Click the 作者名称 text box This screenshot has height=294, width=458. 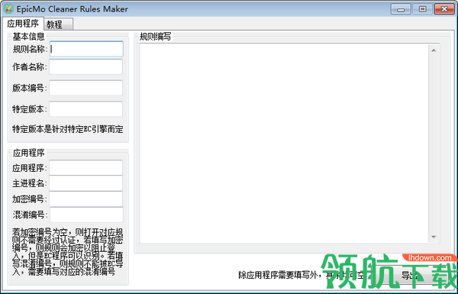click(85, 67)
